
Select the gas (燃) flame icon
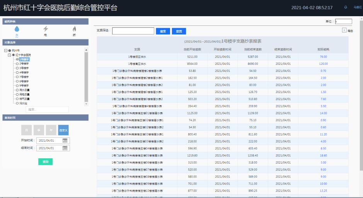point(74,29)
